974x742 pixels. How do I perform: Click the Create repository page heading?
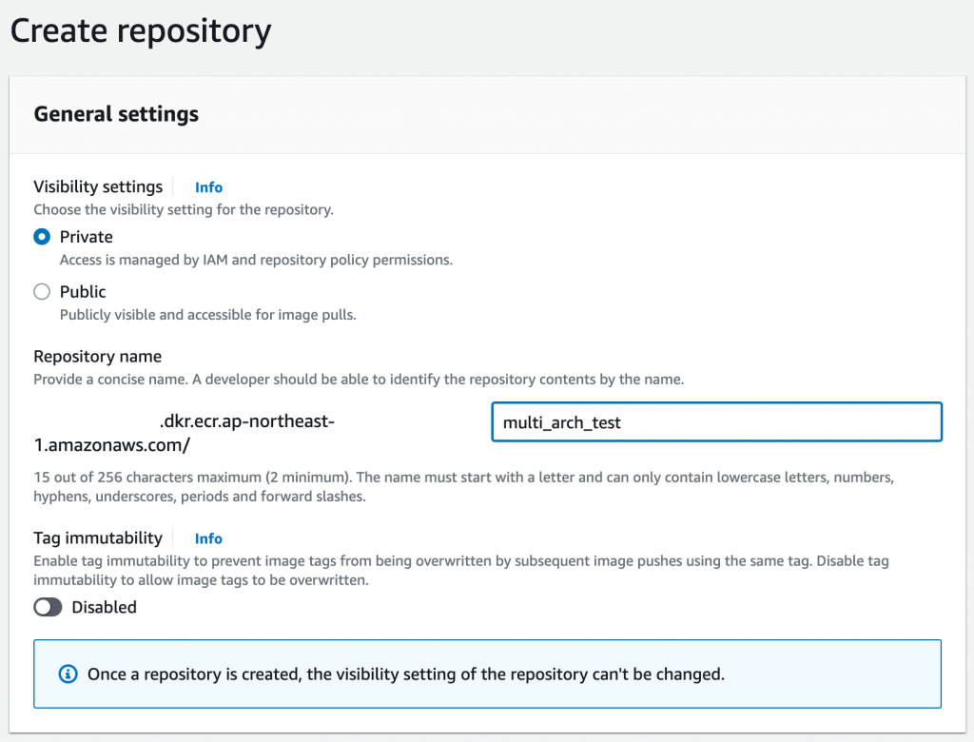tap(141, 30)
